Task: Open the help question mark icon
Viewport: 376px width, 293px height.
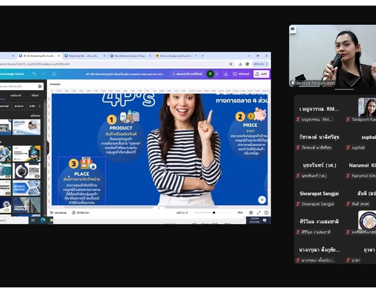Action: 266,213
